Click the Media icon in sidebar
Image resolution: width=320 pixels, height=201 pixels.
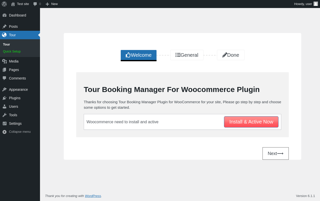(4, 61)
